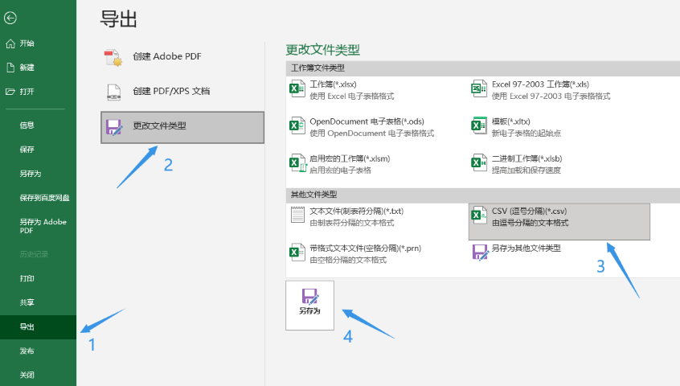Click the 文本文件(制表符分隔)(*.txt) title
Viewport: 680px width, 386px height.
click(x=357, y=211)
